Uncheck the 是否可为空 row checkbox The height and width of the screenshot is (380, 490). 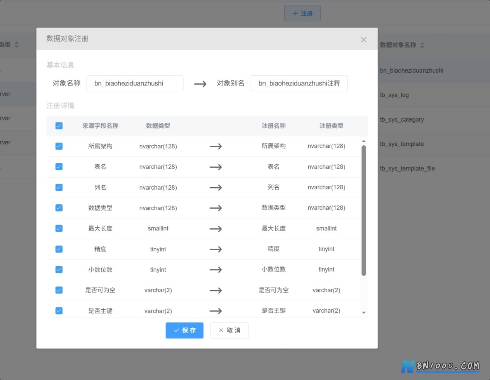59,290
